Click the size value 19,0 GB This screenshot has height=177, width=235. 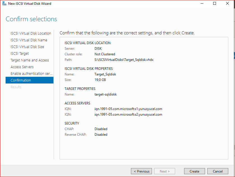[x=100, y=80]
